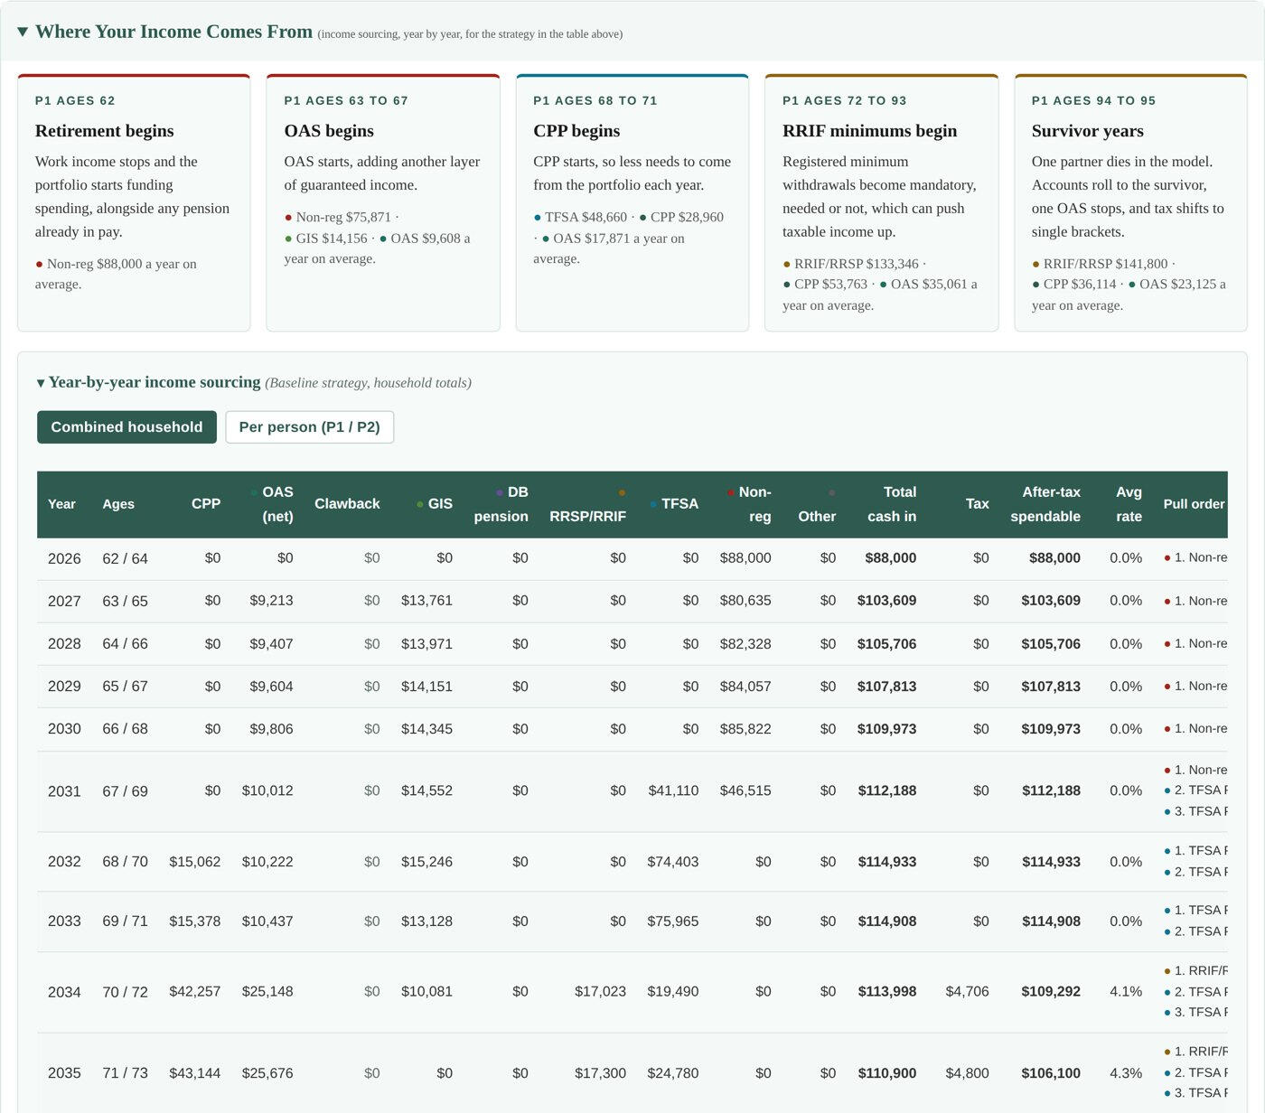Viewport: 1265px width, 1113px height.
Task: Click the $75,965 TFSA value for 2033
Action: click(x=673, y=921)
